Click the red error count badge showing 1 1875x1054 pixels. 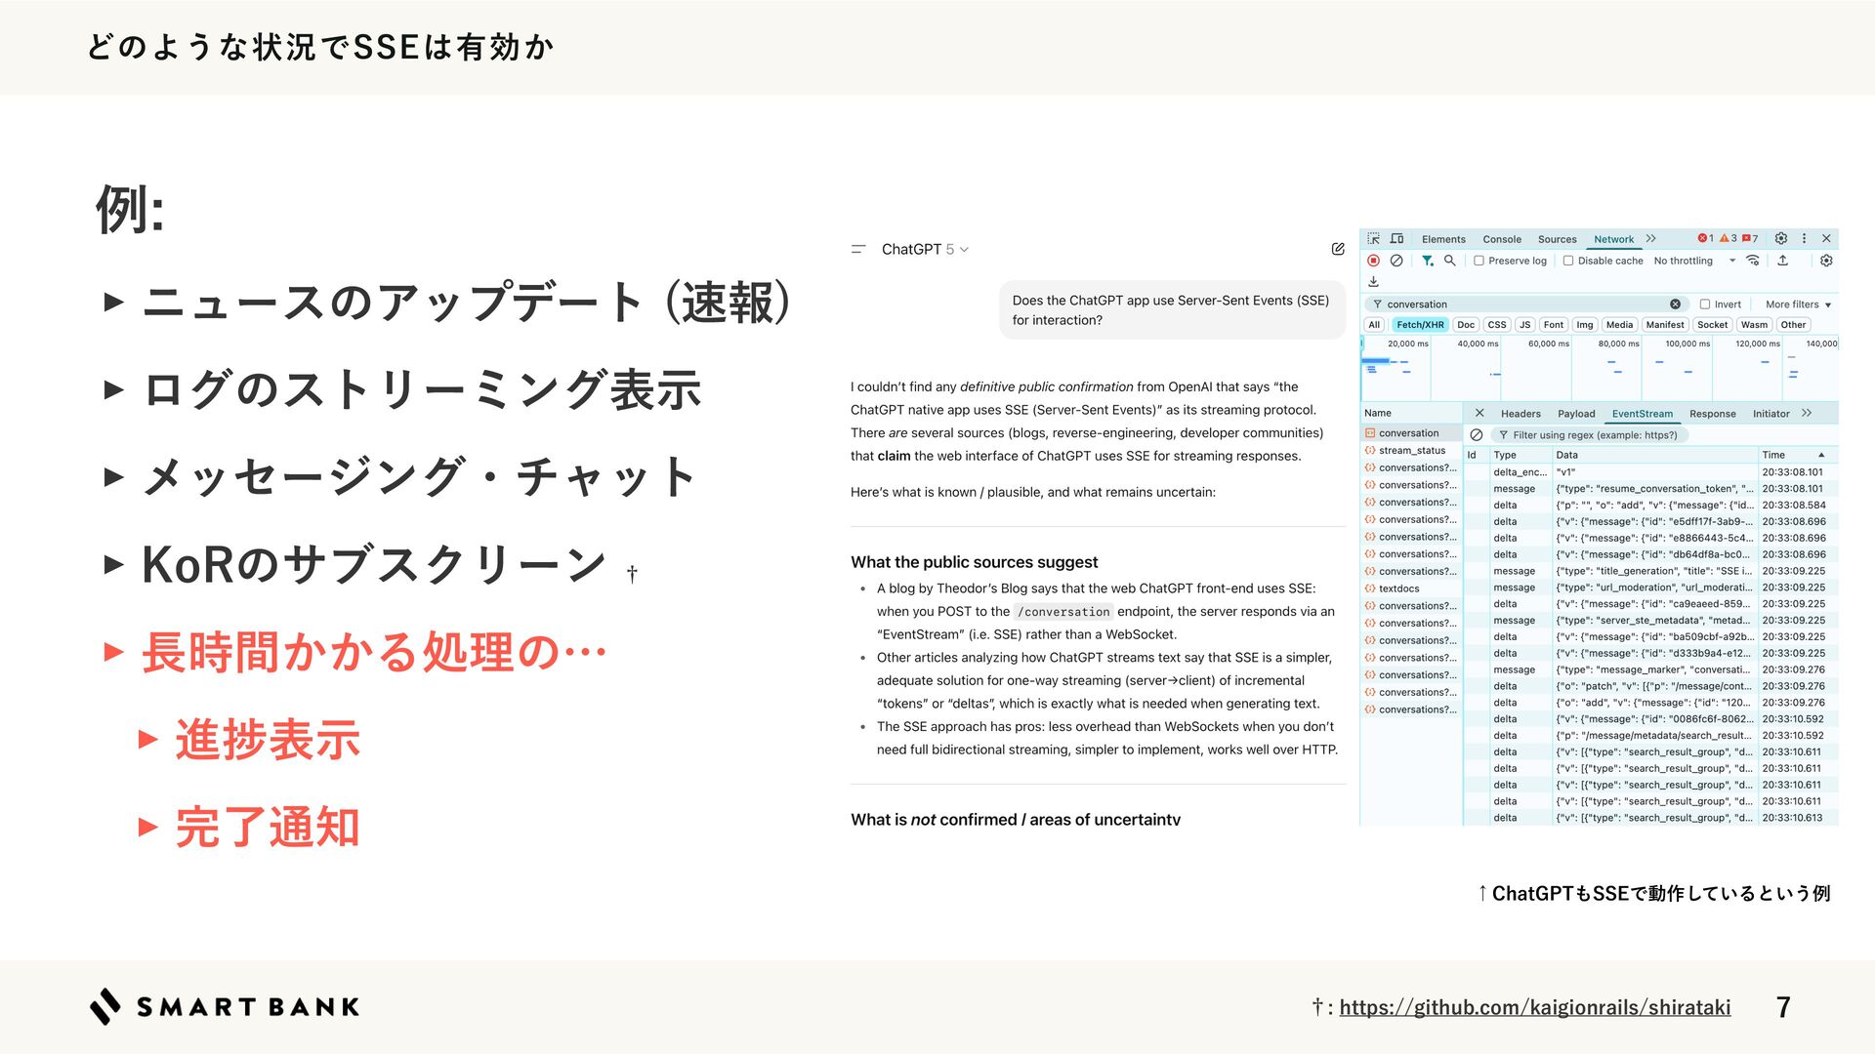tap(1705, 238)
